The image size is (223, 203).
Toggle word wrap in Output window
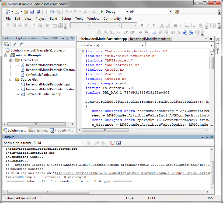(x=118, y=143)
